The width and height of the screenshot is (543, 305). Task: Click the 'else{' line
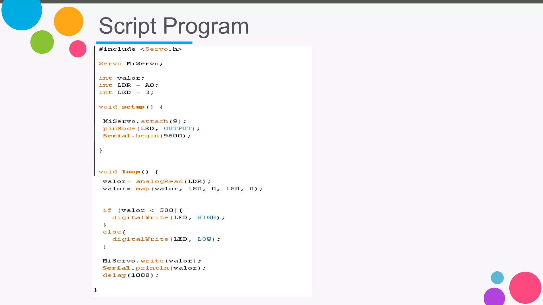coord(114,232)
